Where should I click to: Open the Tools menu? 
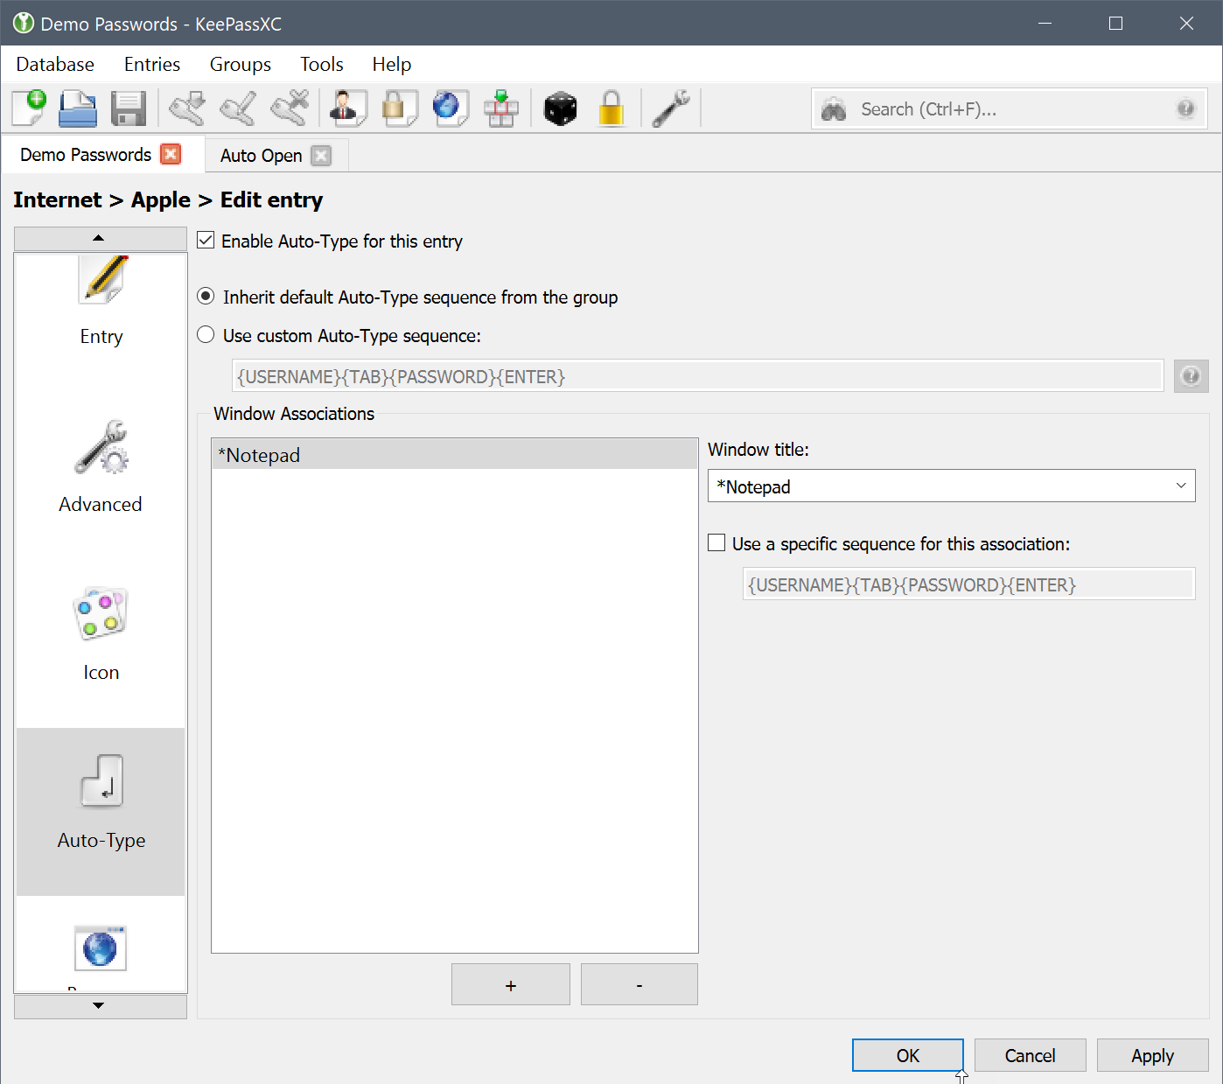[321, 64]
